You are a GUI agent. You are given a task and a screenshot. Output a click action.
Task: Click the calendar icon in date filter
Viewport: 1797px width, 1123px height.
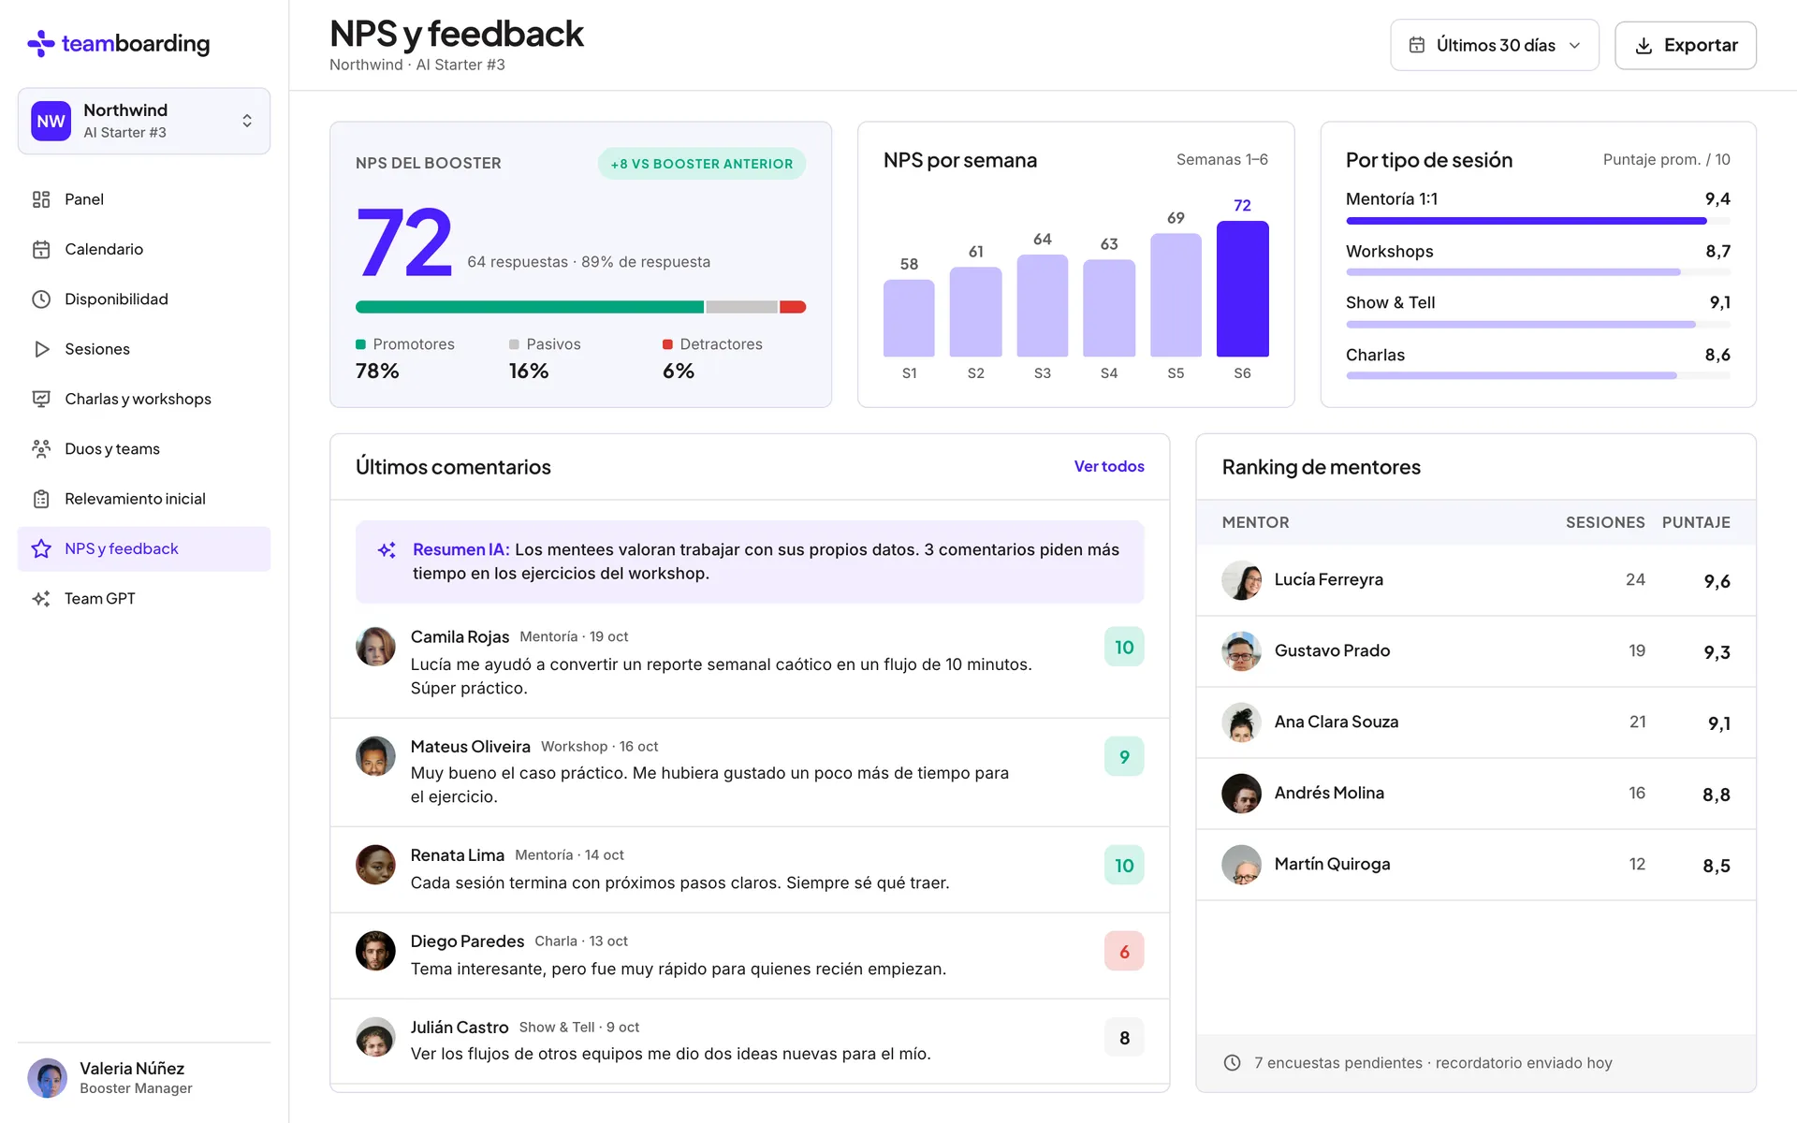[x=1417, y=45]
